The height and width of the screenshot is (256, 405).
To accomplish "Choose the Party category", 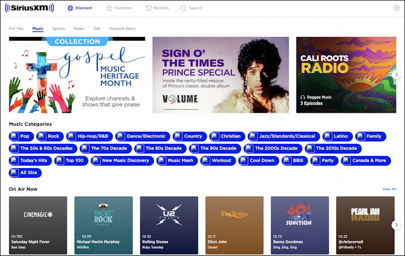I will coord(324,161).
